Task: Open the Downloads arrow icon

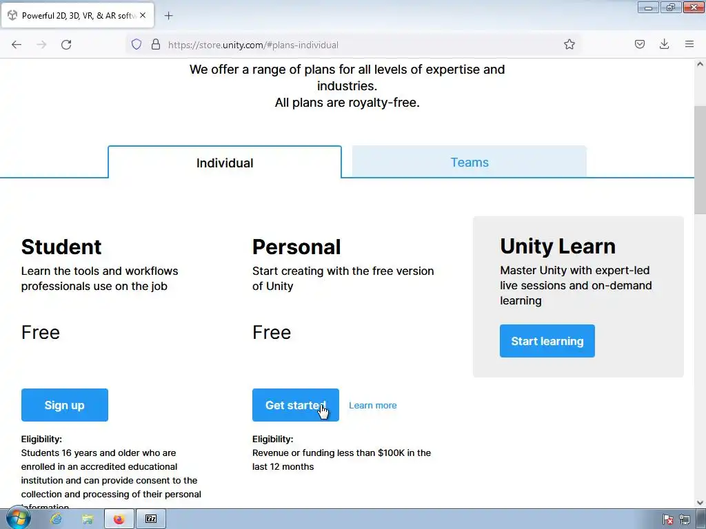Action: tap(664, 44)
